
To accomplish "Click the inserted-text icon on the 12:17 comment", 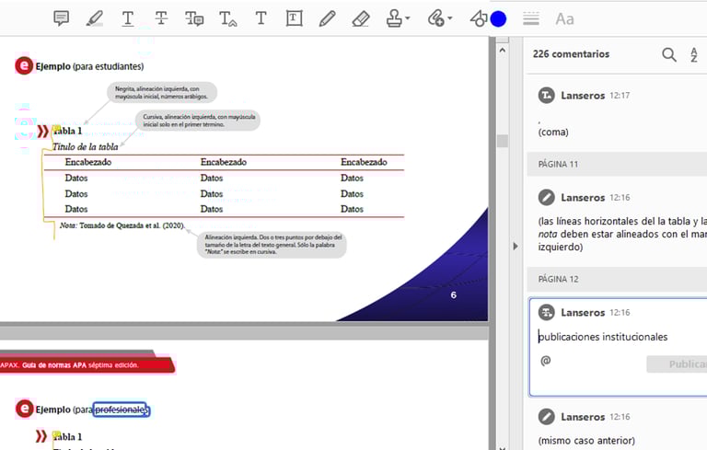I will [547, 95].
